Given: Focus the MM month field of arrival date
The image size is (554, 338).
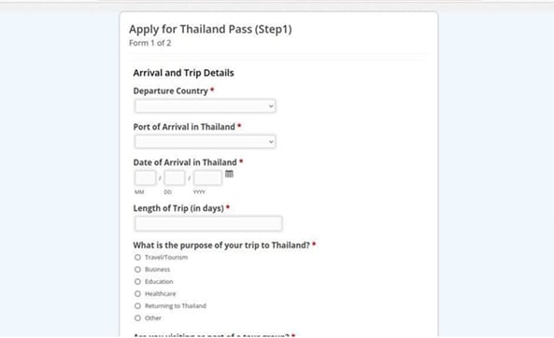Looking at the screenshot, I should pos(145,177).
